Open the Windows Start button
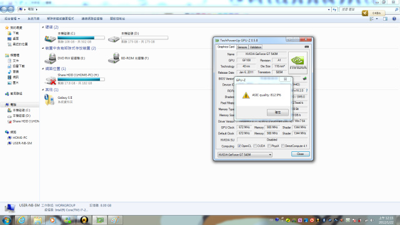400x225 pixels. (6, 220)
